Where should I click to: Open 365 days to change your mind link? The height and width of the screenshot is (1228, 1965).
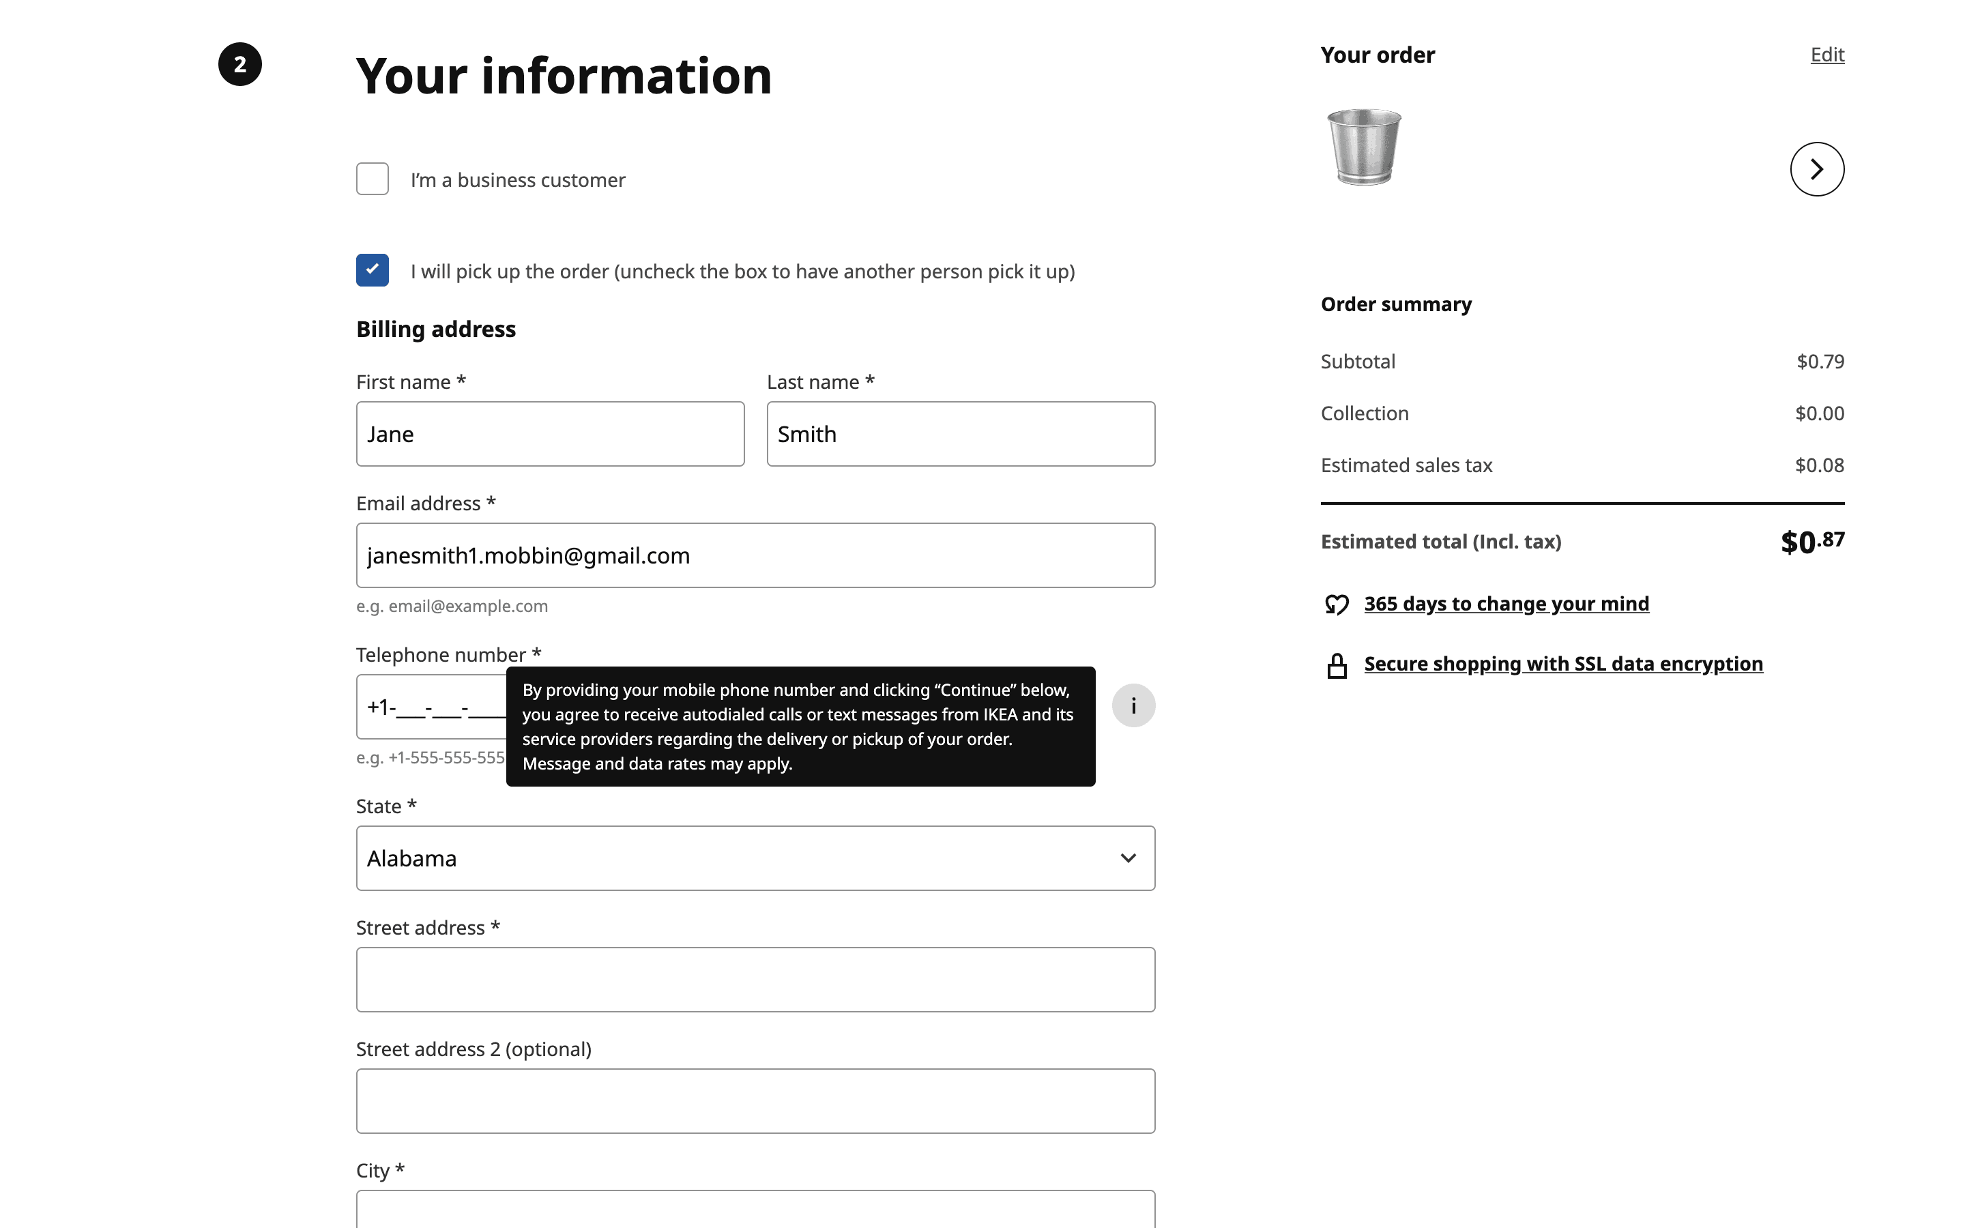pyautogui.click(x=1505, y=604)
